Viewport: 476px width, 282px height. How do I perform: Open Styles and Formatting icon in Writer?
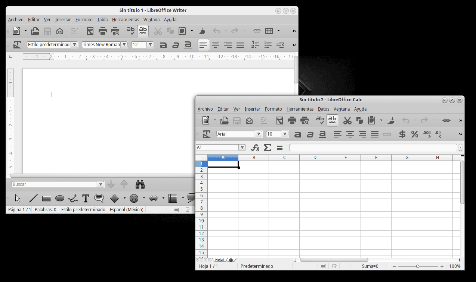(17, 45)
